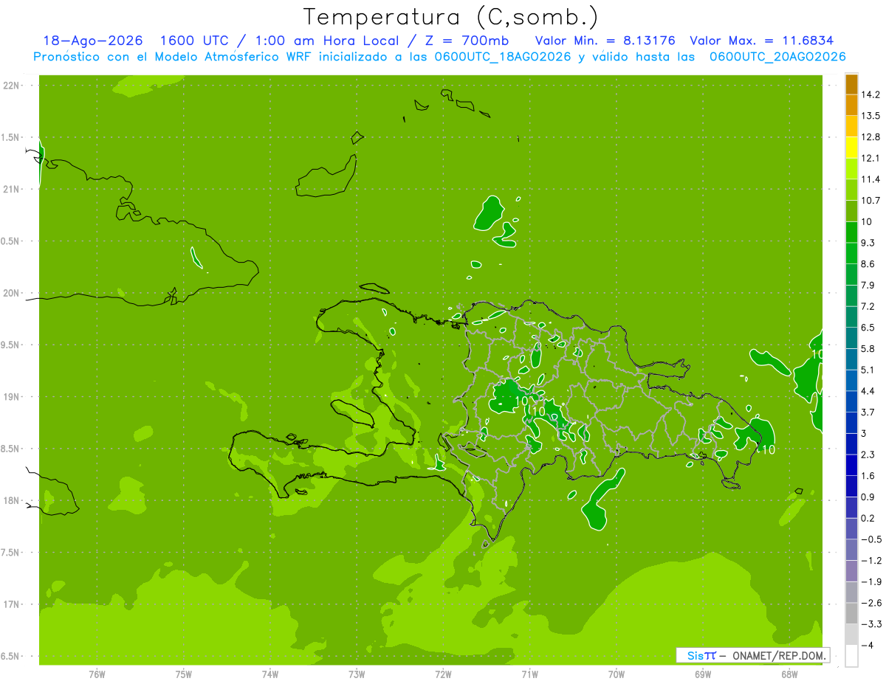Click the "12.8" colorbar value
This screenshot has height=684, width=886.
click(870, 137)
